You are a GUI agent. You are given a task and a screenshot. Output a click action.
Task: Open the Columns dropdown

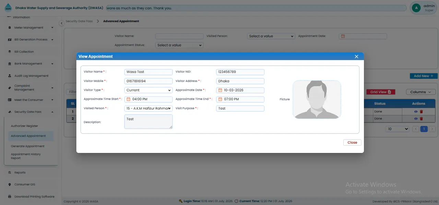421,92
